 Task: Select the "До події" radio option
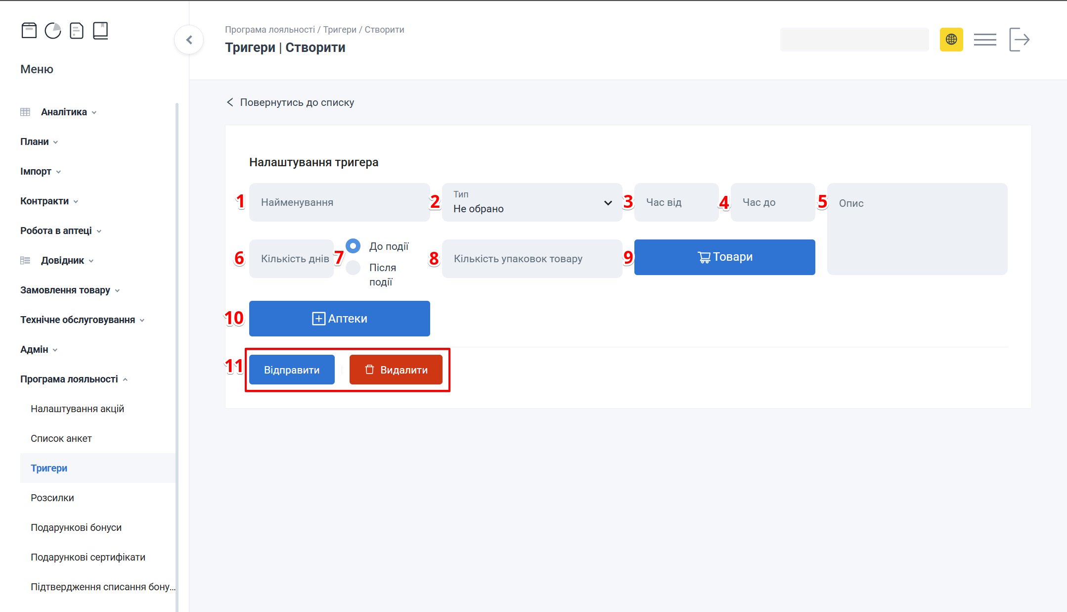[353, 246]
